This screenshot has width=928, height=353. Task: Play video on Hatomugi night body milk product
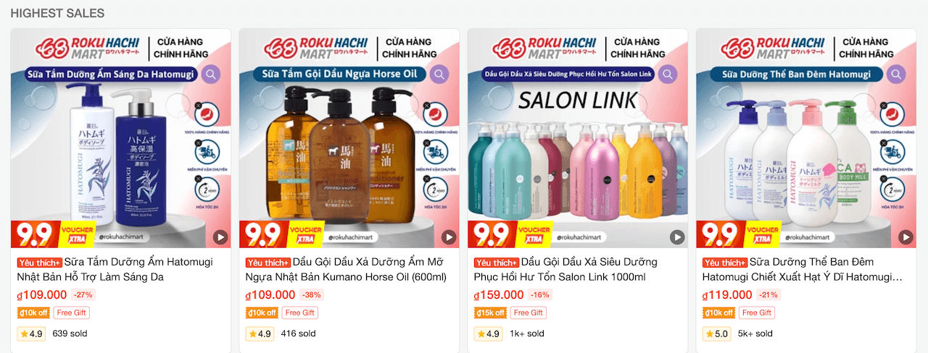pos(906,237)
